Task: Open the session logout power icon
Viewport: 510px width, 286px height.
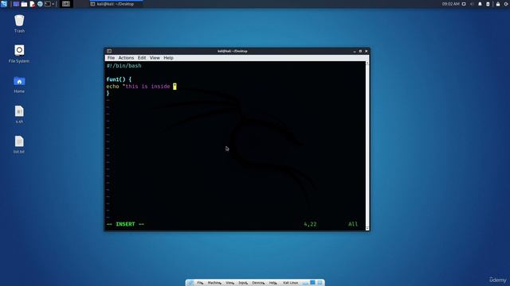Action: click(506, 4)
